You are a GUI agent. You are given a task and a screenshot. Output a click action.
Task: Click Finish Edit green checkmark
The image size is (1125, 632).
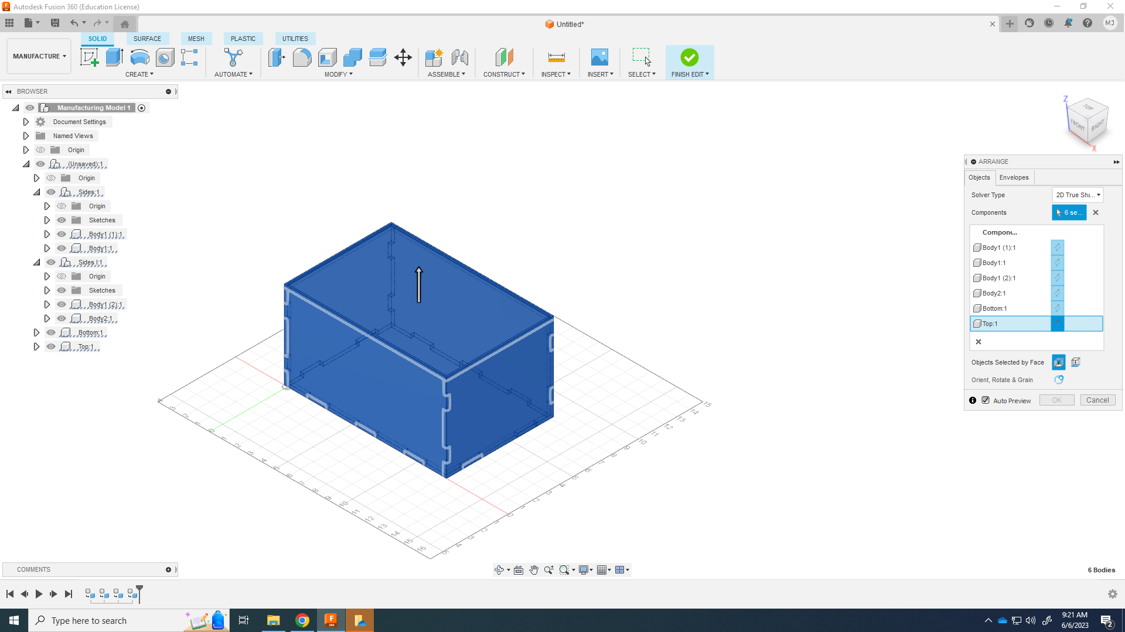689,57
